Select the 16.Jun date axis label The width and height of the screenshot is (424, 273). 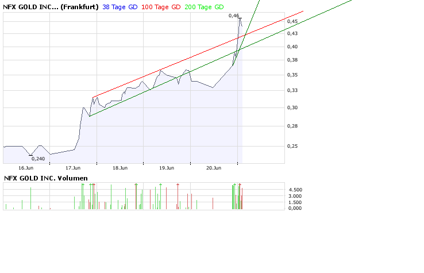(x=26, y=168)
